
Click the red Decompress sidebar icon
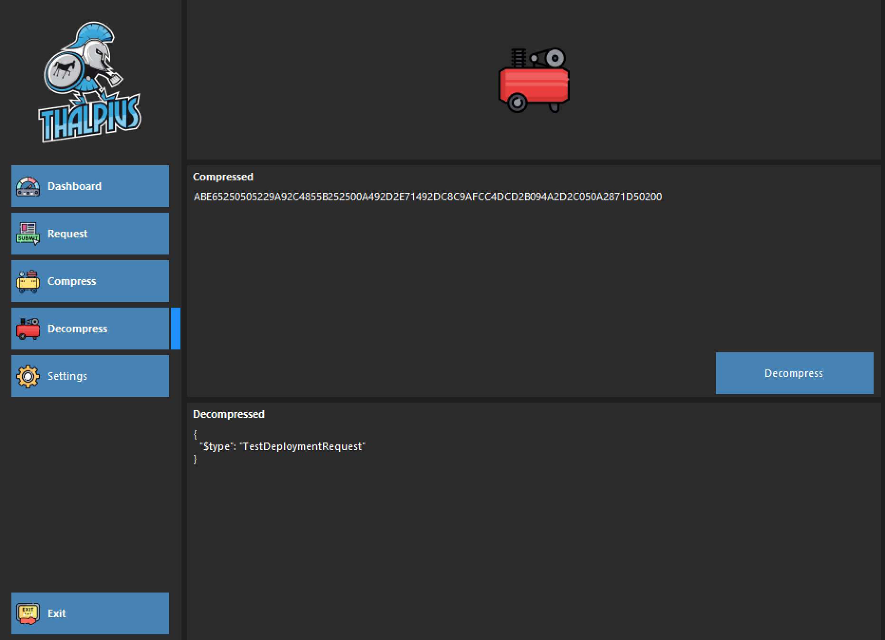click(x=28, y=329)
